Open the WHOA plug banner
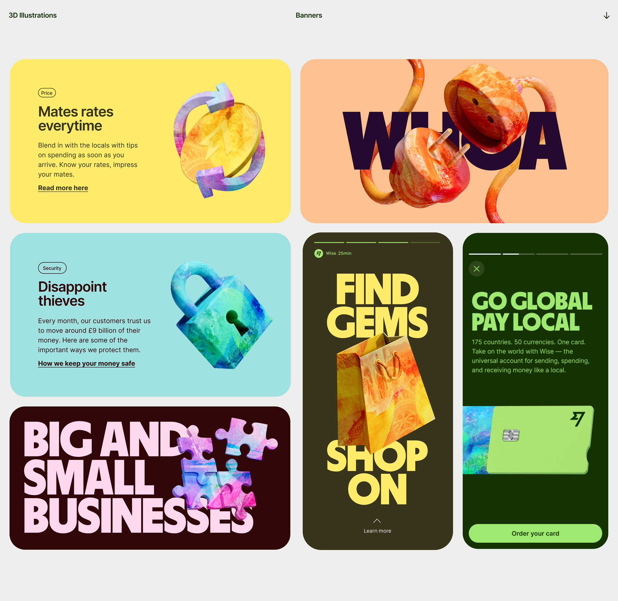618x601 pixels. click(454, 141)
